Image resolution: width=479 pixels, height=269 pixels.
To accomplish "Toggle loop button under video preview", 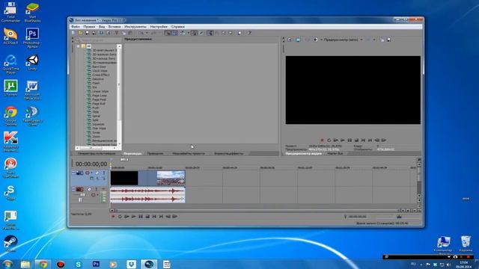I will [329, 140].
